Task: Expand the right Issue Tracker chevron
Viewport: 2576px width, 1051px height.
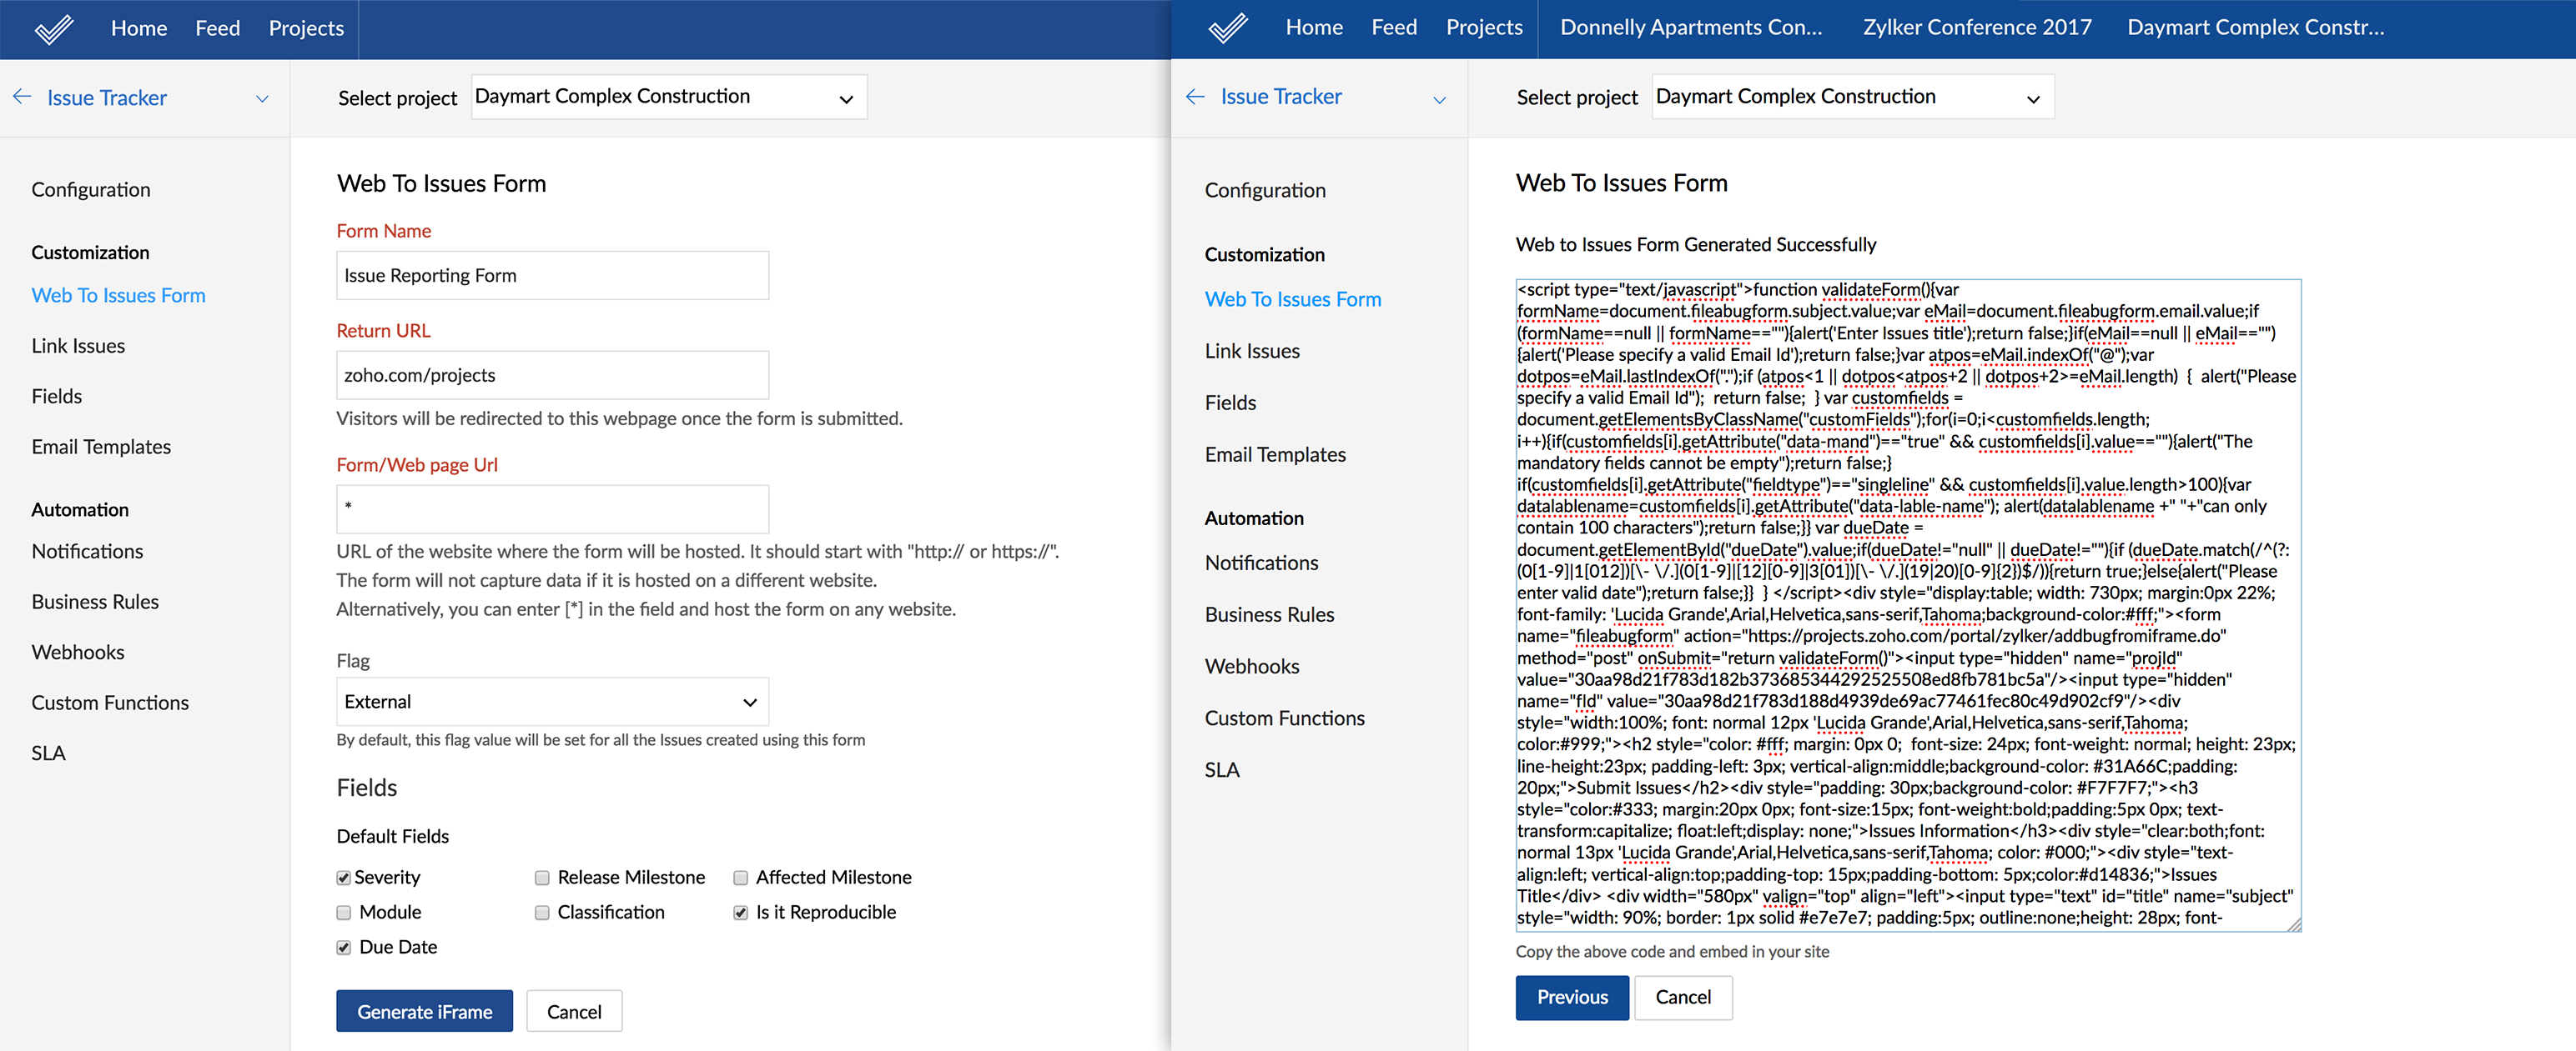Action: [x=1439, y=99]
